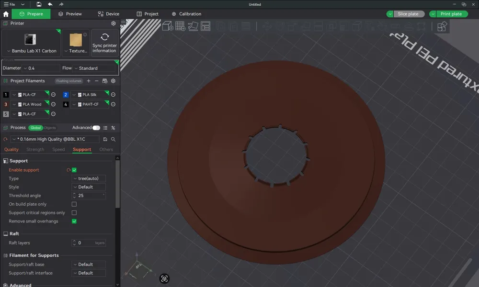The image size is (479, 287).
Task: Open support Type tree(auto) dropdown
Action: pos(89,178)
